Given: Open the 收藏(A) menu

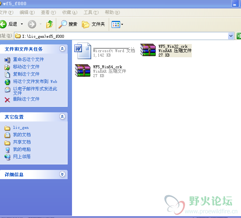Looking at the screenshot, I should coord(70,12).
